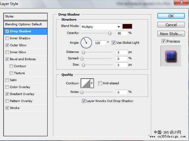The width and height of the screenshot is (189, 141).
Task: Click the New Style... button
Action: [x=171, y=34]
